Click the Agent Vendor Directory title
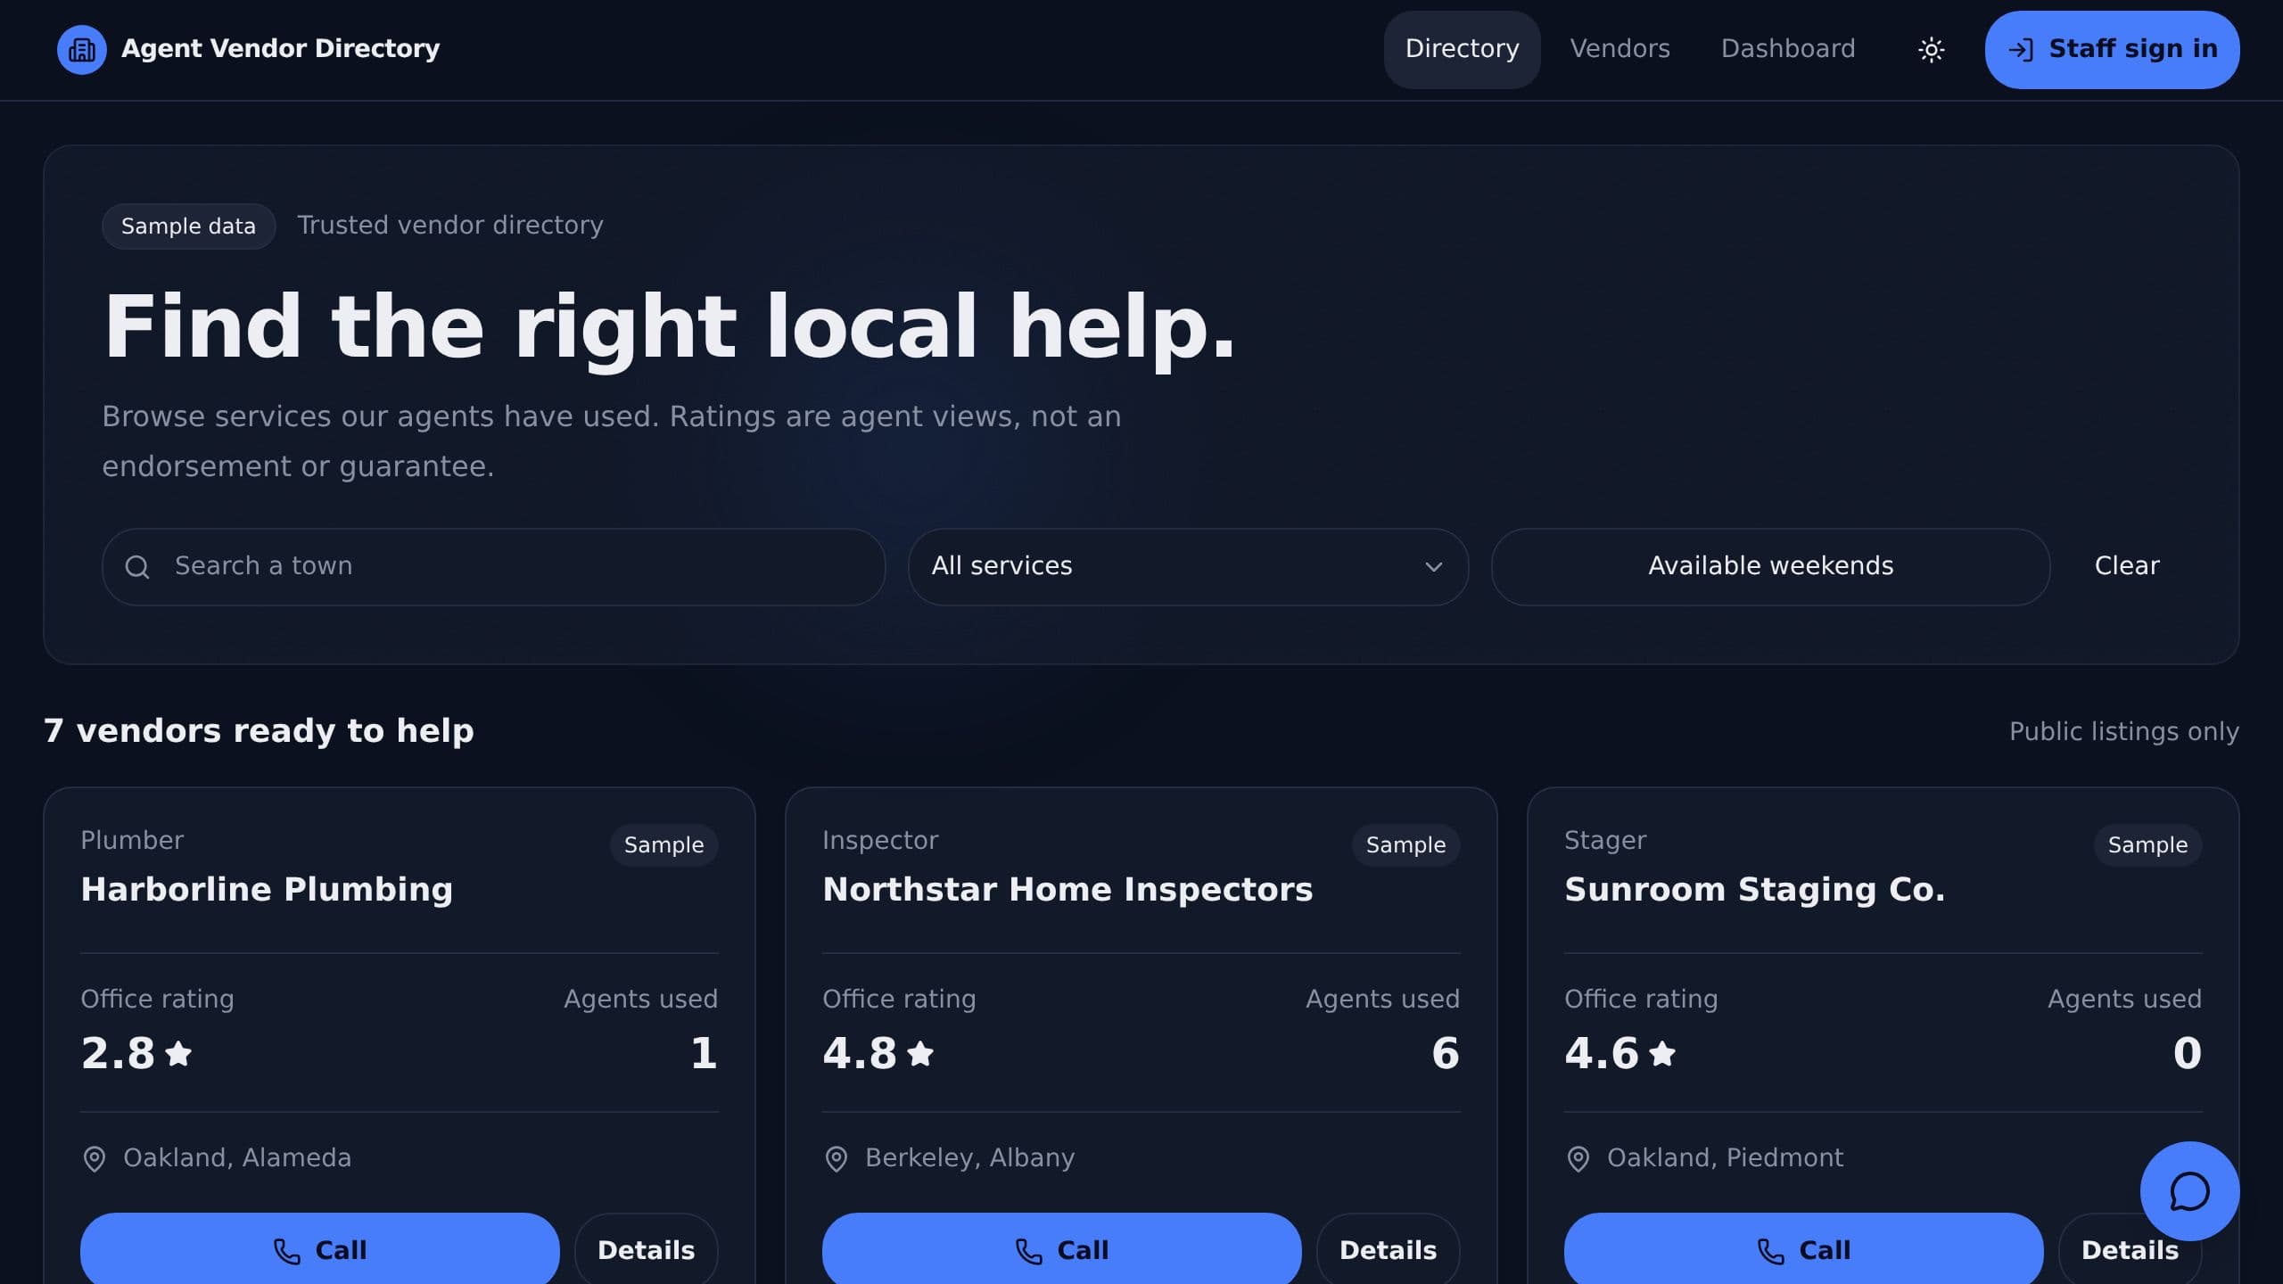The image size is (2283, 1284). (x=280, y=49)
